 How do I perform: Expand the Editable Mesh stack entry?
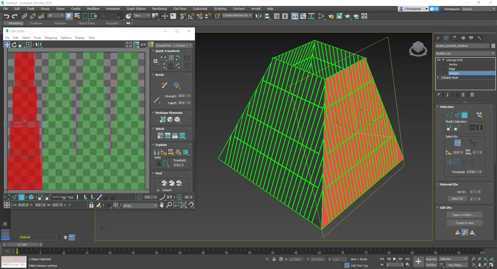click(438, 78)
